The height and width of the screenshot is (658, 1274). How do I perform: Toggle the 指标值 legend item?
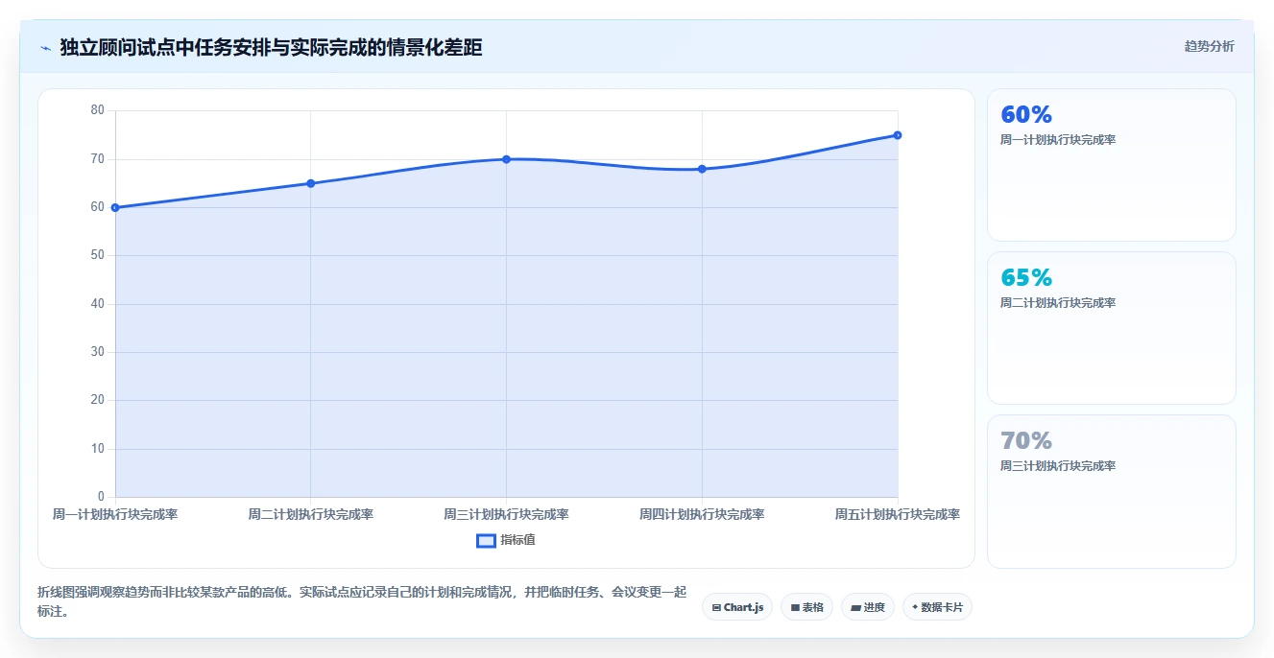coord(506,540)
